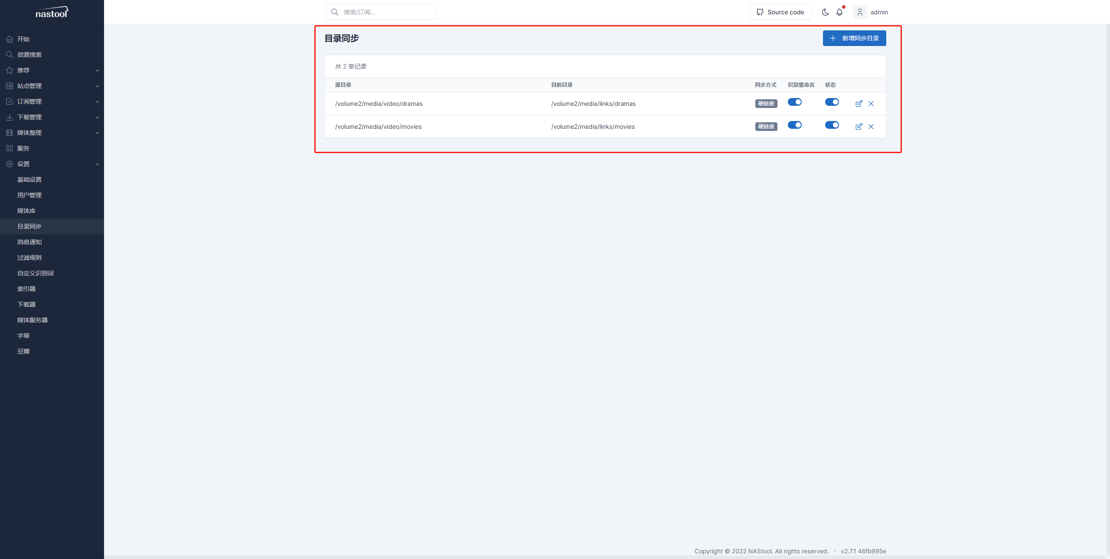The image size is (1110, 559).
Task: Go to 下载器 in sidebar
Action: (26, 304)
